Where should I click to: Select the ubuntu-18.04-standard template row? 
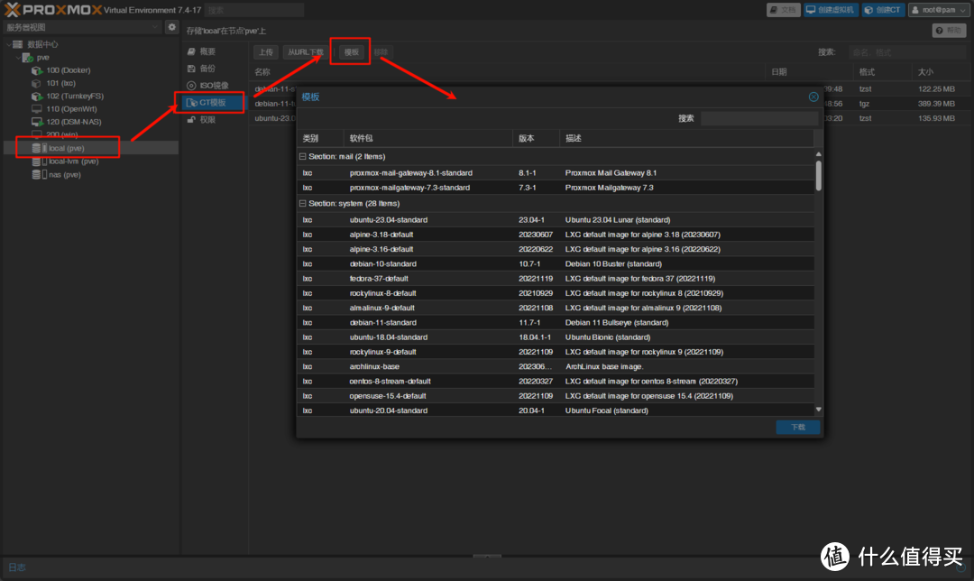tap(556, 337)
